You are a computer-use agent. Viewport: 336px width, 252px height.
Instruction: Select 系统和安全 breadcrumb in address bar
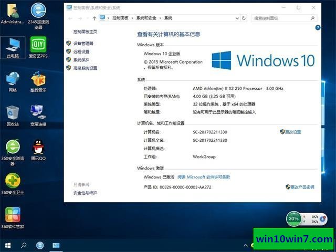(x=146, y=18)
